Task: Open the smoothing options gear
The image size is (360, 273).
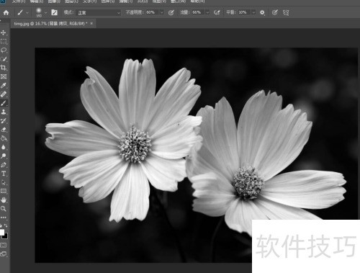Action: (262, 12)
